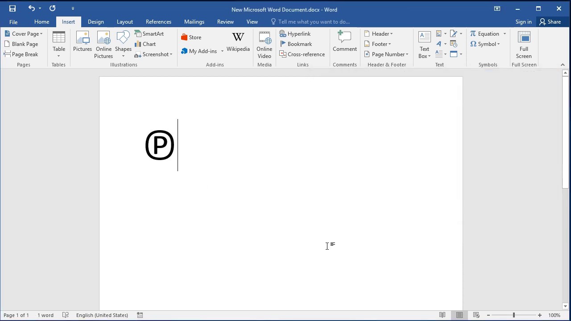Expand My Add-ins dropdown arrow
The width and height of the screenshot is (571, 321).
click(x=222, y=51)
